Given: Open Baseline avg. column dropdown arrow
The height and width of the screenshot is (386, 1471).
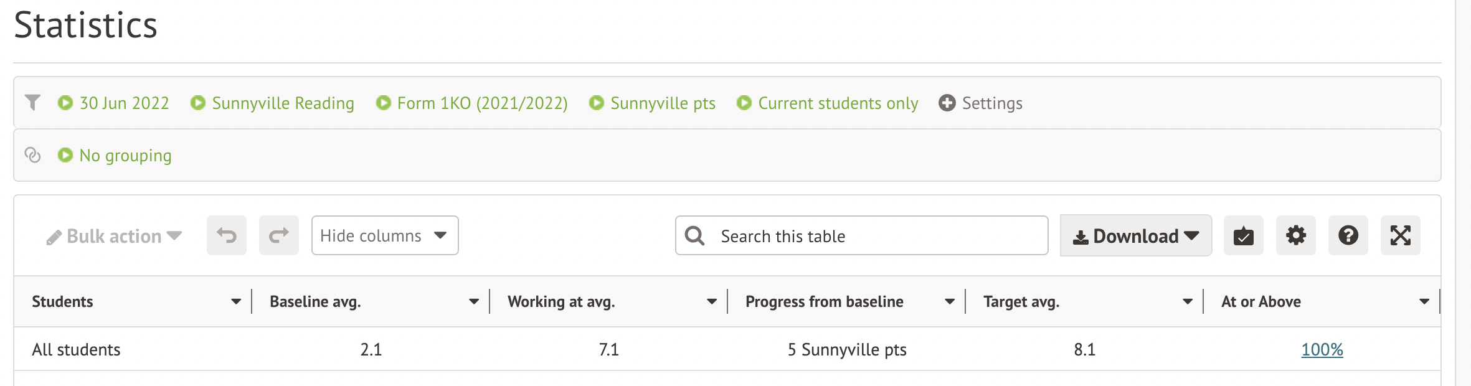Looking at the screenshot, I should tap(474, 302).
